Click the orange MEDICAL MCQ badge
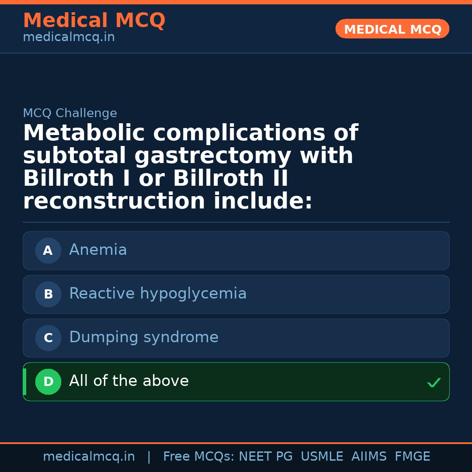The image size is (472, 472). [x=392, y=29]
